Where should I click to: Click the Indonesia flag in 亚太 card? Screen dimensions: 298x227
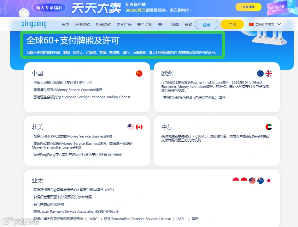(x=244, y=181)
